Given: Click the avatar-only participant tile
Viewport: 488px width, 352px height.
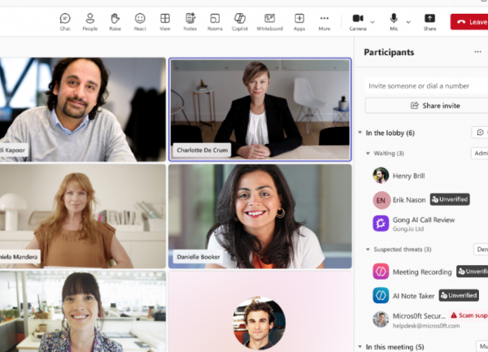Looking at the screenshot, I should click(260, 311).
